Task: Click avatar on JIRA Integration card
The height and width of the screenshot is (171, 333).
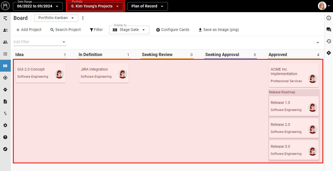Action: click(x=123, y=74)
